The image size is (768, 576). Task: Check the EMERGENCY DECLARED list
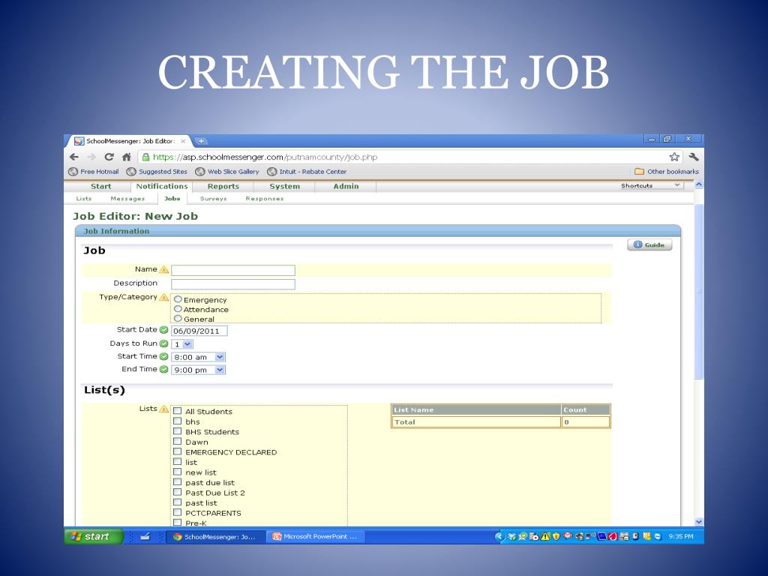[x=177, y=451]
